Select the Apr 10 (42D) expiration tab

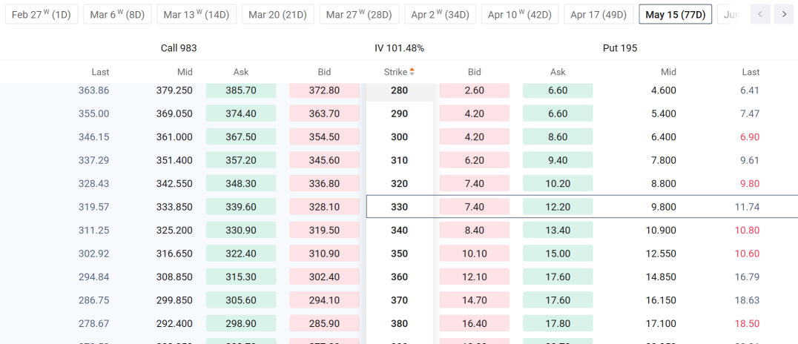pyautogui.click(x=520, y=14)
